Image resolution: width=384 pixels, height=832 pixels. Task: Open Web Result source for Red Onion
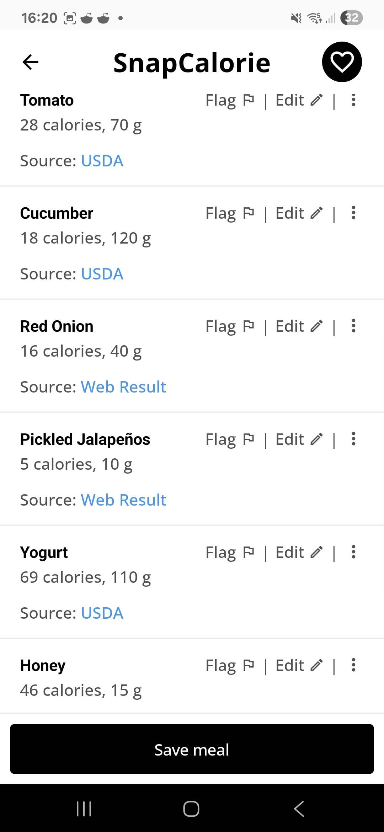pos(123,387)
